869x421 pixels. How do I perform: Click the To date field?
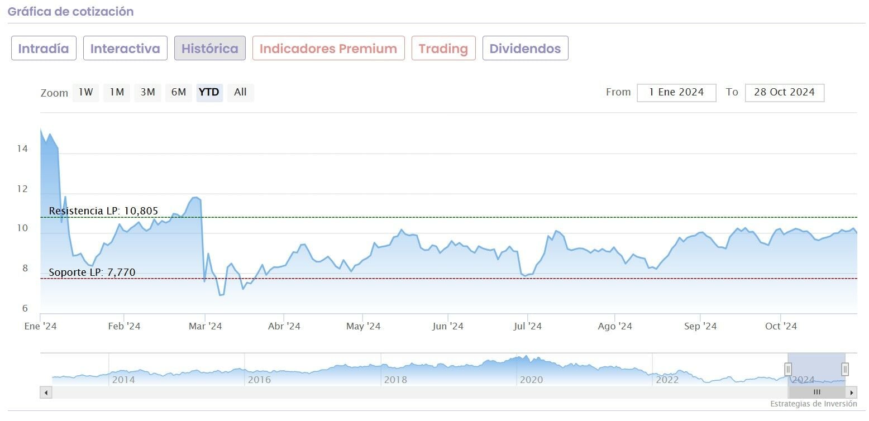(x=784, y=93)
